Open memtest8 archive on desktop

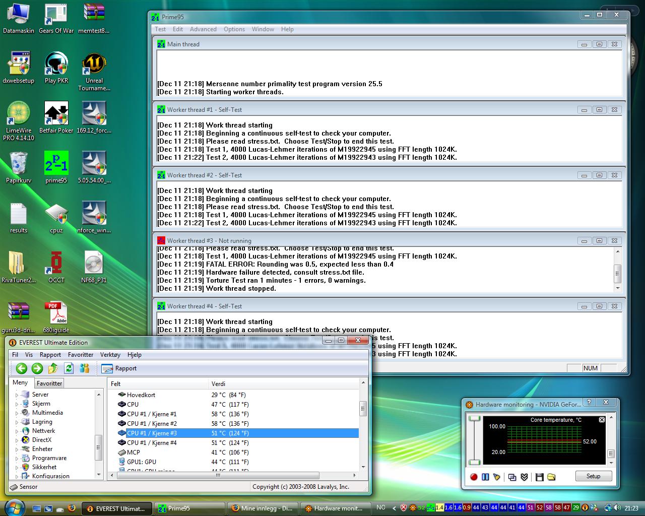(x=94, y=19)
